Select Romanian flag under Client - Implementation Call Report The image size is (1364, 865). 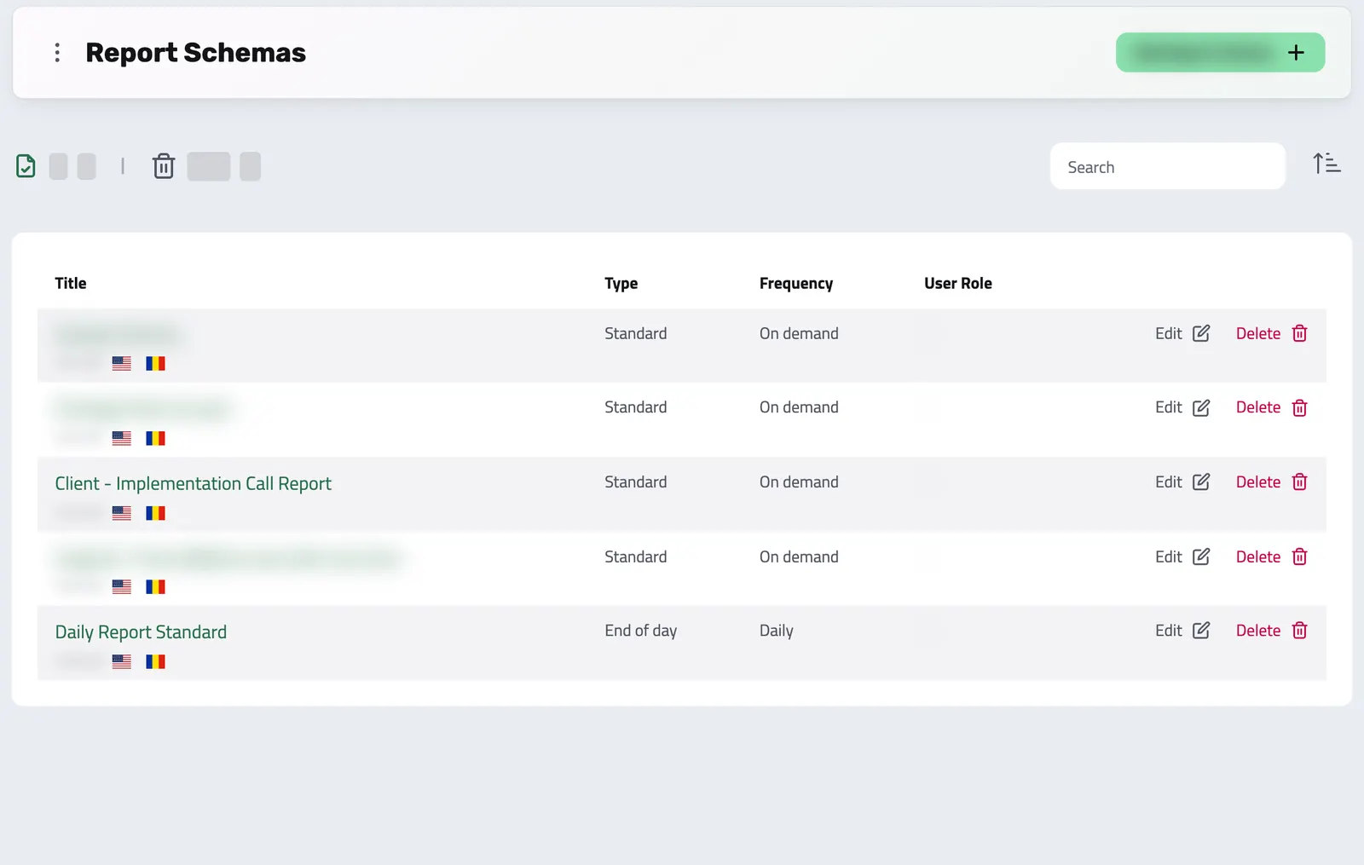(155, 513)
